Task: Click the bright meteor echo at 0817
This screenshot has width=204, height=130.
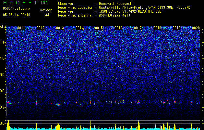Action: (x=139, y=102)
